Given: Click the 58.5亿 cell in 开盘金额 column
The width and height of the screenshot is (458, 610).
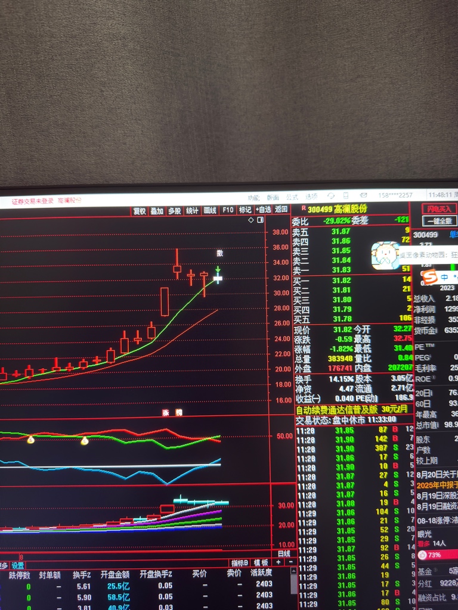Looking at the screenshot, I should tap(119, 597).
